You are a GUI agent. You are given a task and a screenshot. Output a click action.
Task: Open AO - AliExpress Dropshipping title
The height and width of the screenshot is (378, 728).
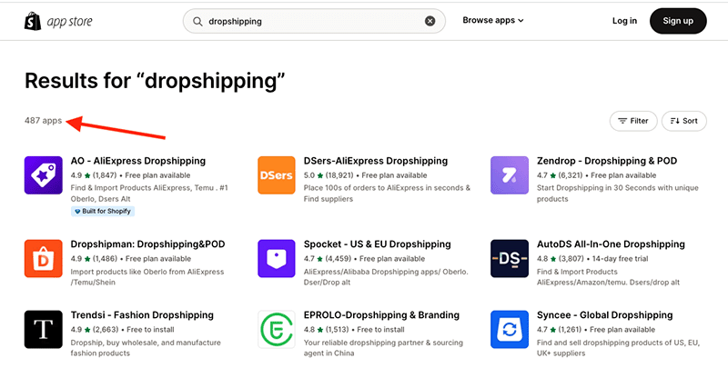click(138, 161)
